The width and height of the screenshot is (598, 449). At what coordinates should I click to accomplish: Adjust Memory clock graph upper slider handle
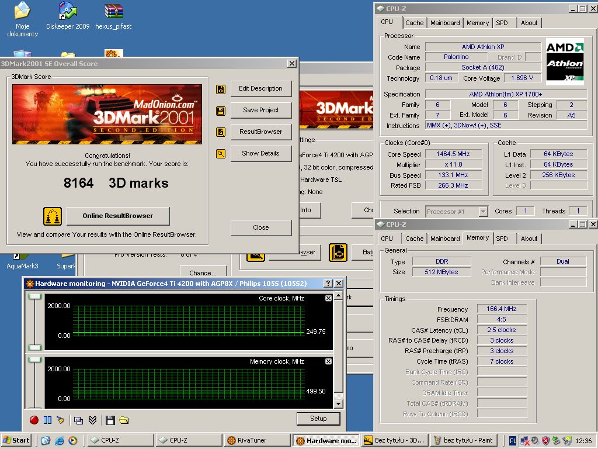[35, 360]
